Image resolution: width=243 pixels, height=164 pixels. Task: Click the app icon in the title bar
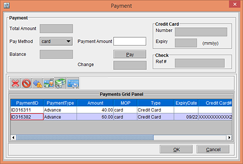[7, 6]
